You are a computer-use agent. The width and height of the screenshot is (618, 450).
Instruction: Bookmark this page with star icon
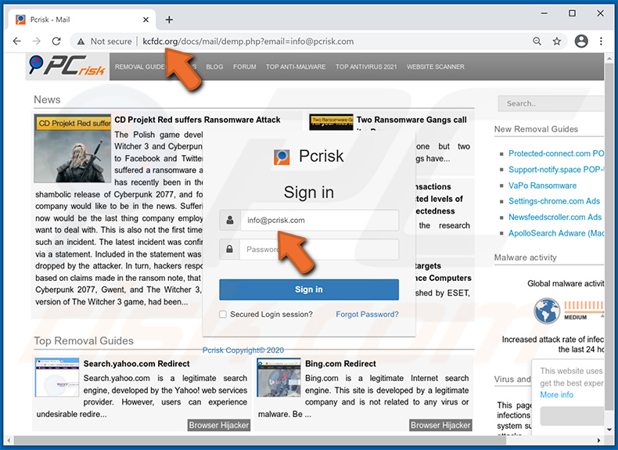pyautogui.click(x=556, y=41)
